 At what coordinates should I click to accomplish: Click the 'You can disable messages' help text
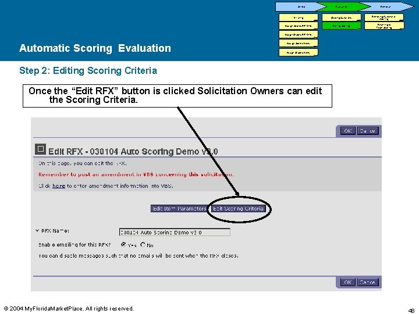[x=138, y=255]
